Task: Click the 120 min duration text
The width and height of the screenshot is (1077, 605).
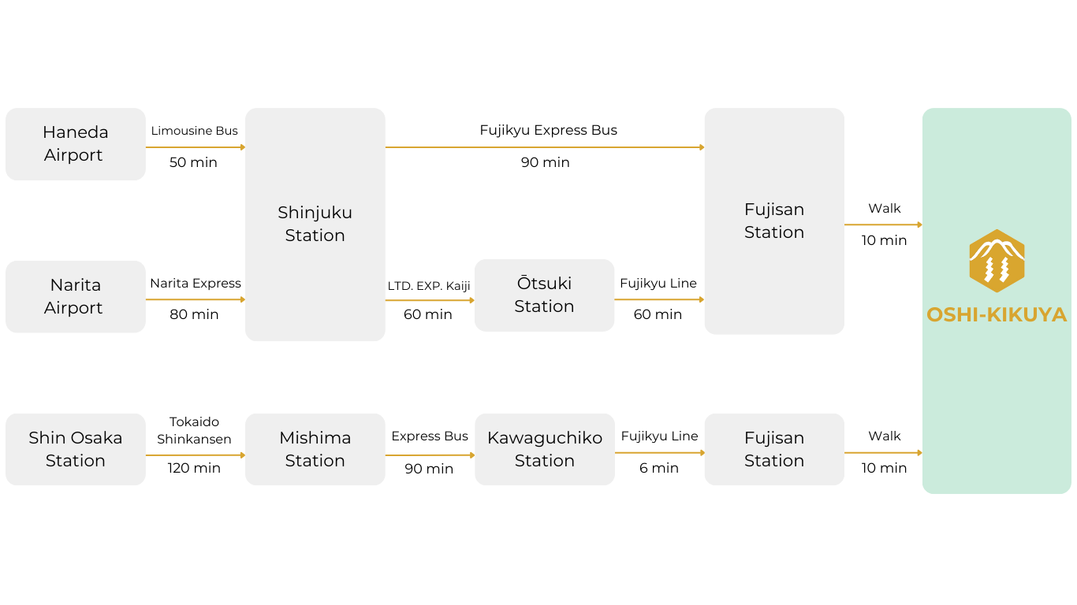Action: (194, 468)
